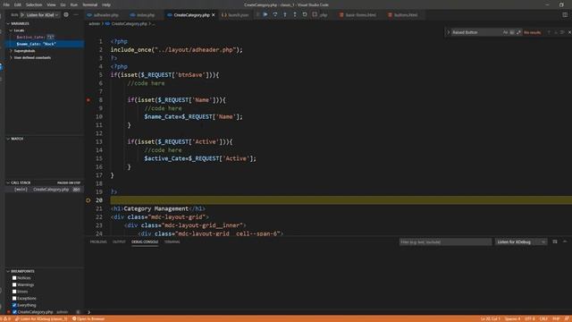Click the drag handle on the debug toolbar

(x=258, y=14)
